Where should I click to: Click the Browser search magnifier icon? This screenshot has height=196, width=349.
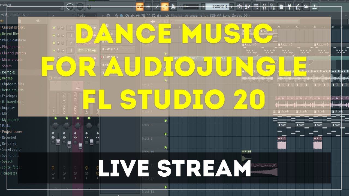[x=7, y=15]
